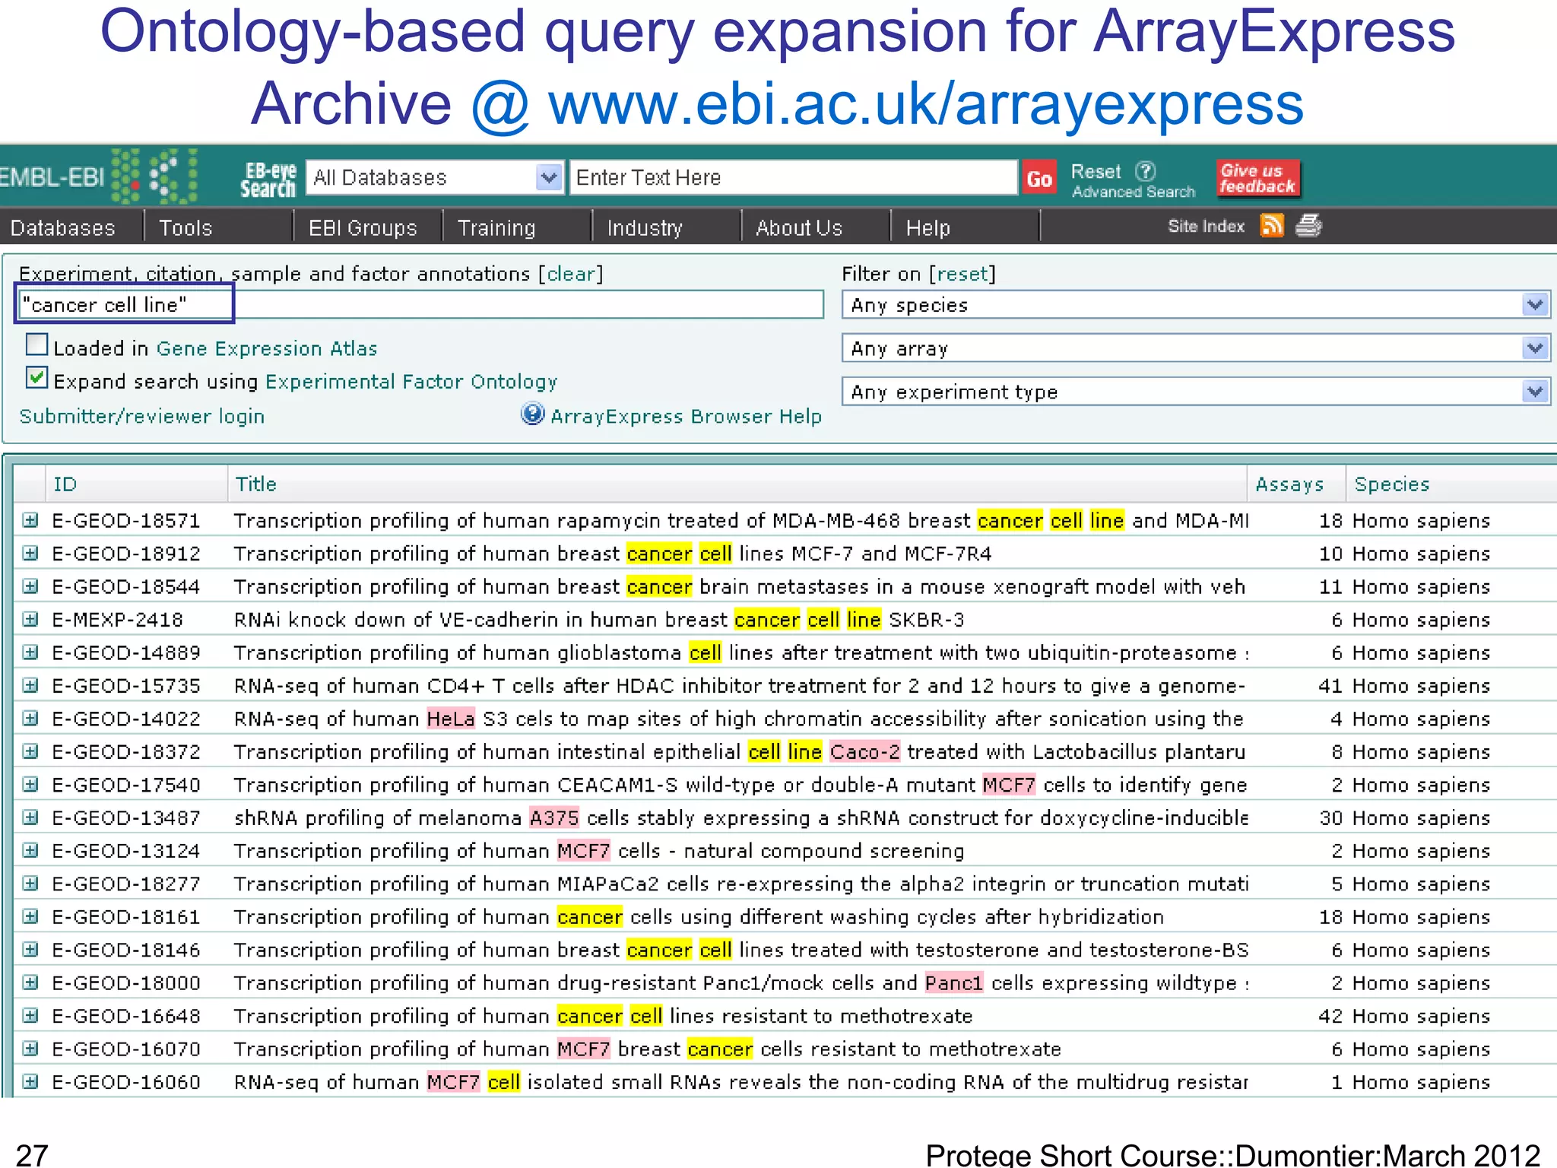The image size is (1557, 1168).
Task: Open the Databases menu
Action: tap(63, 227)
